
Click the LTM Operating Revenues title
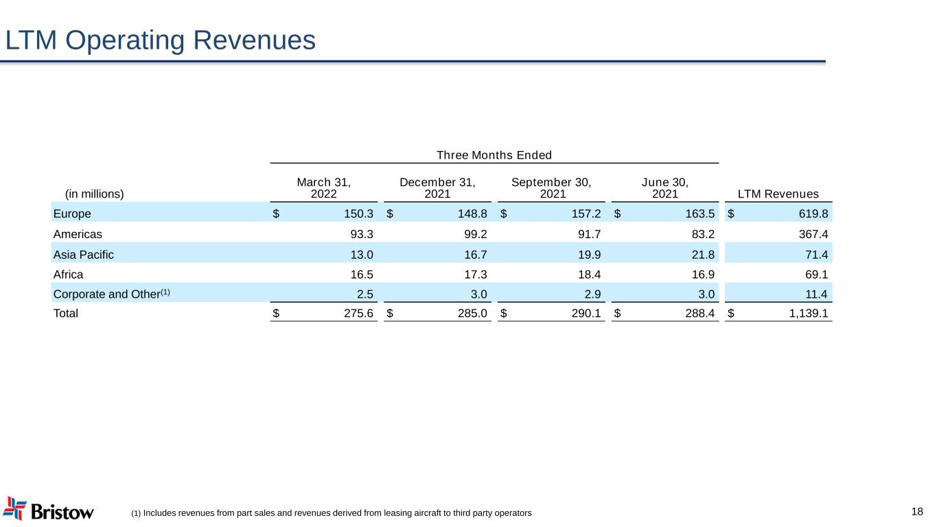pos(161,40)
